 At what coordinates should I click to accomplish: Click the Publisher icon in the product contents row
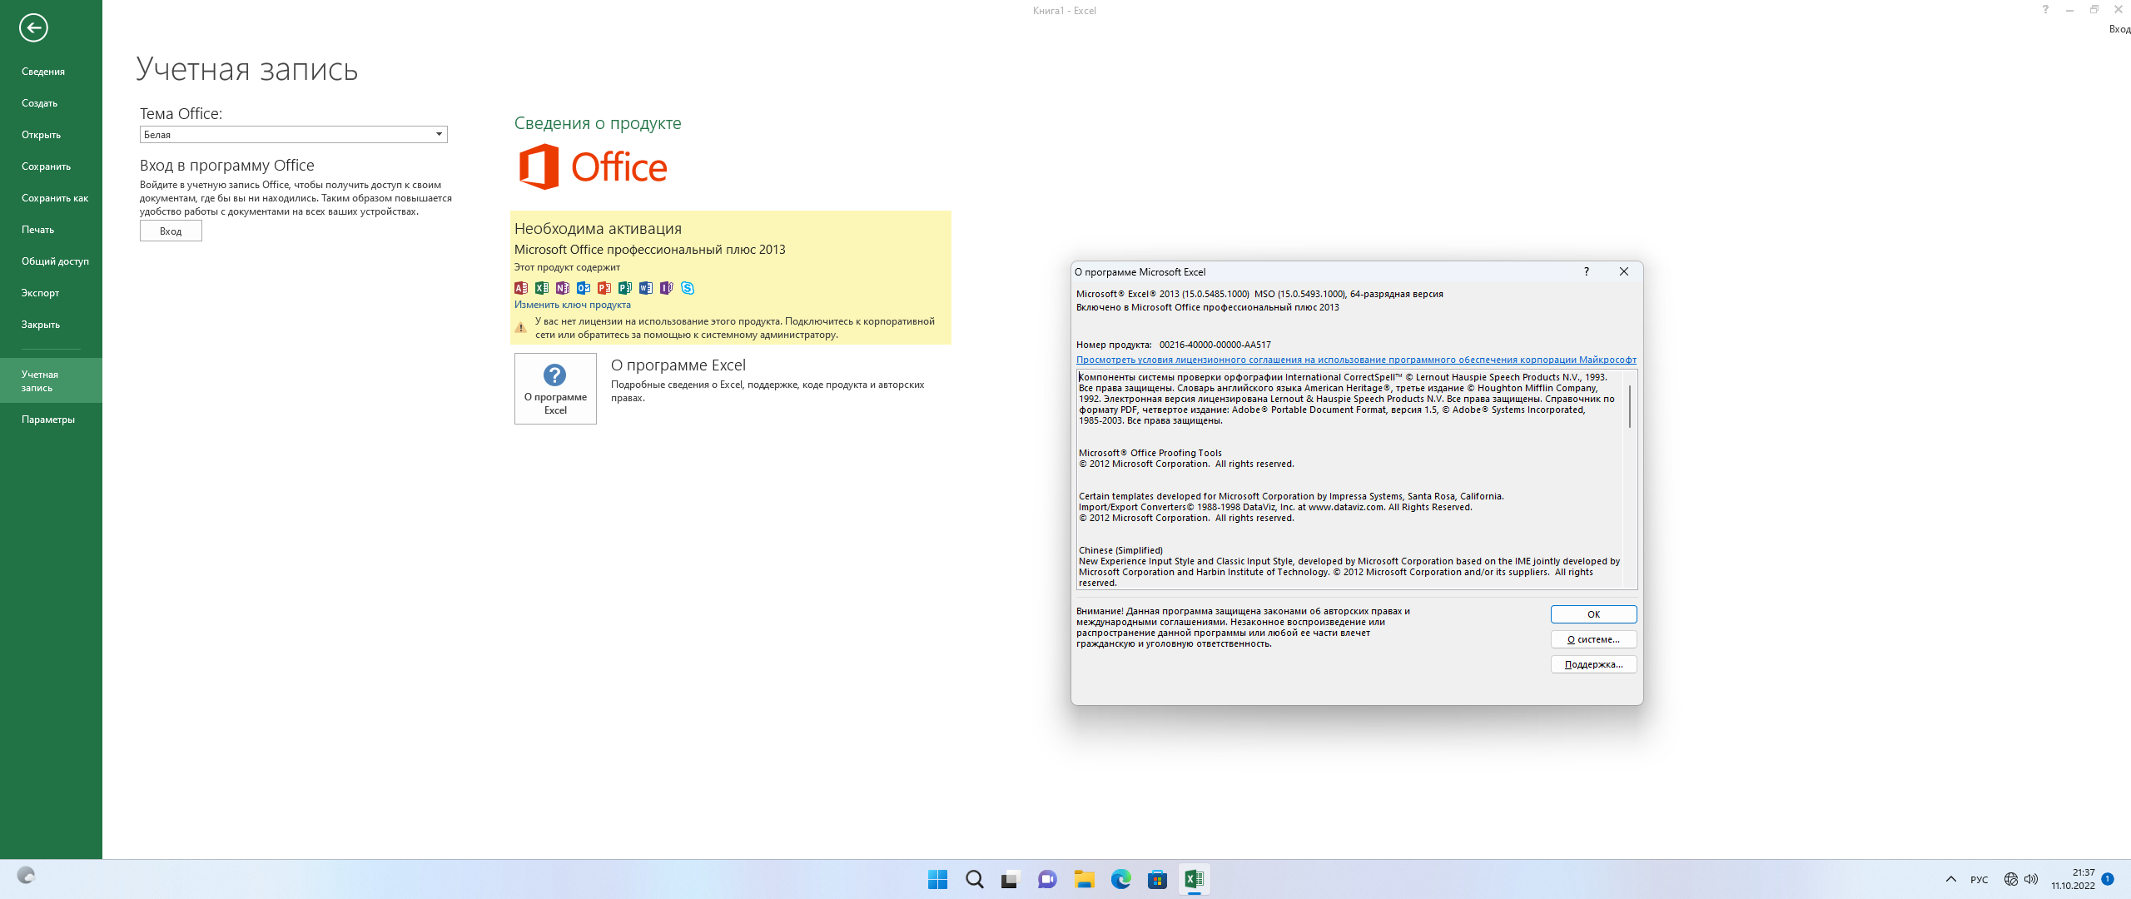pos(625,288)
